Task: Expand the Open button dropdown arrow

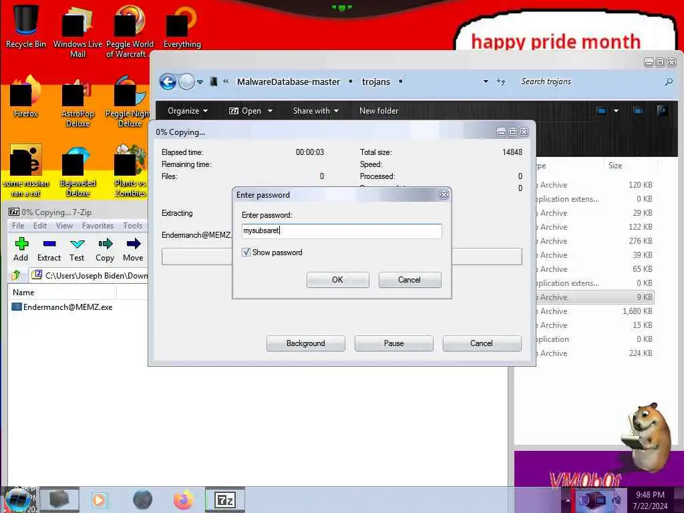Action: click(270, 111)
